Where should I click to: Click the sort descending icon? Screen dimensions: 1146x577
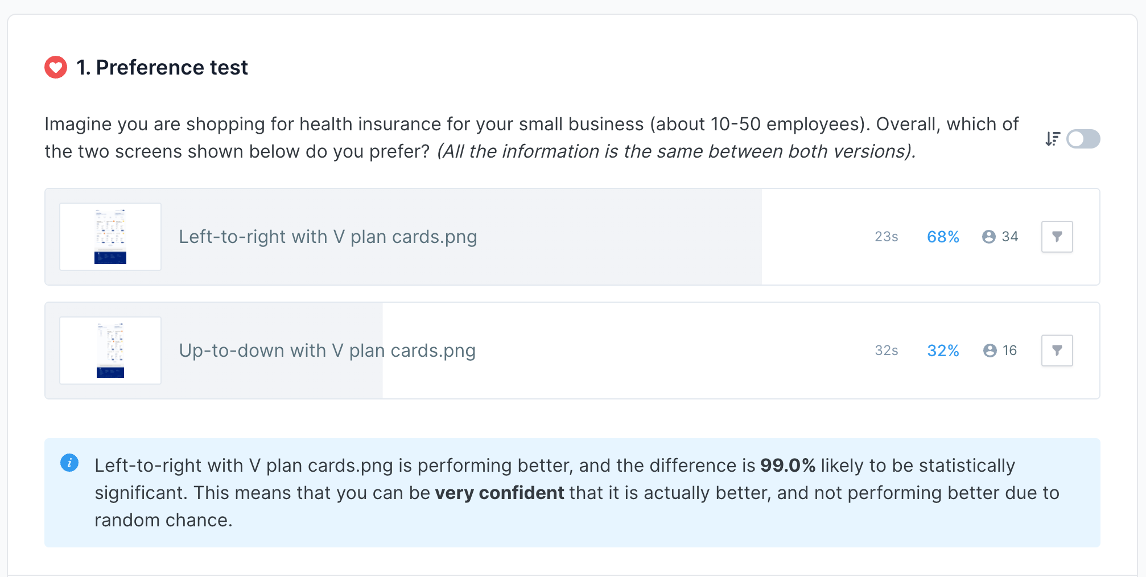coord(1052,139)
